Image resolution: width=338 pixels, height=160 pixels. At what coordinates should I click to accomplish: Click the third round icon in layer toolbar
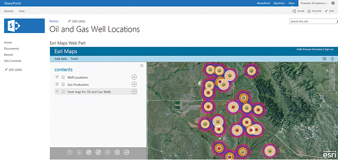tap(89, 152)
